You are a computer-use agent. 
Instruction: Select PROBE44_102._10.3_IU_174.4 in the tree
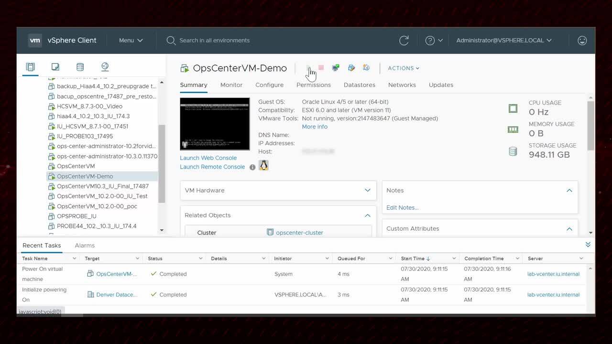pyautogui.click(x=97, y=226)
